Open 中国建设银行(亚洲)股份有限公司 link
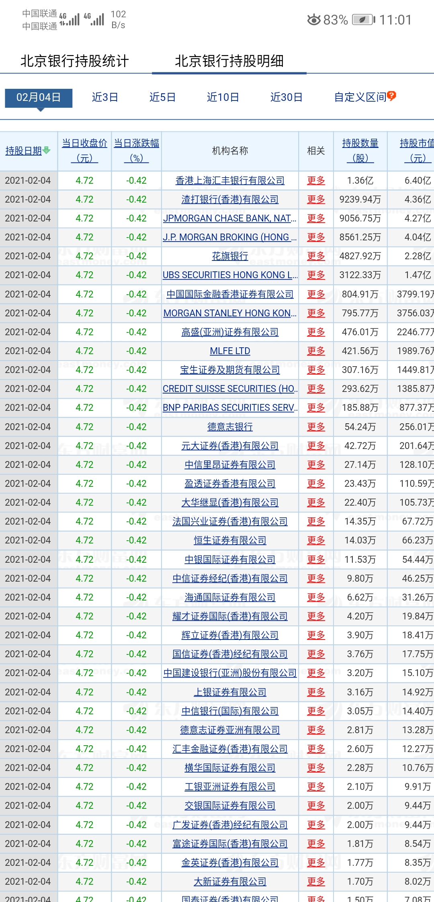Viewport: 434px width, 902px height. pos(230,673)
